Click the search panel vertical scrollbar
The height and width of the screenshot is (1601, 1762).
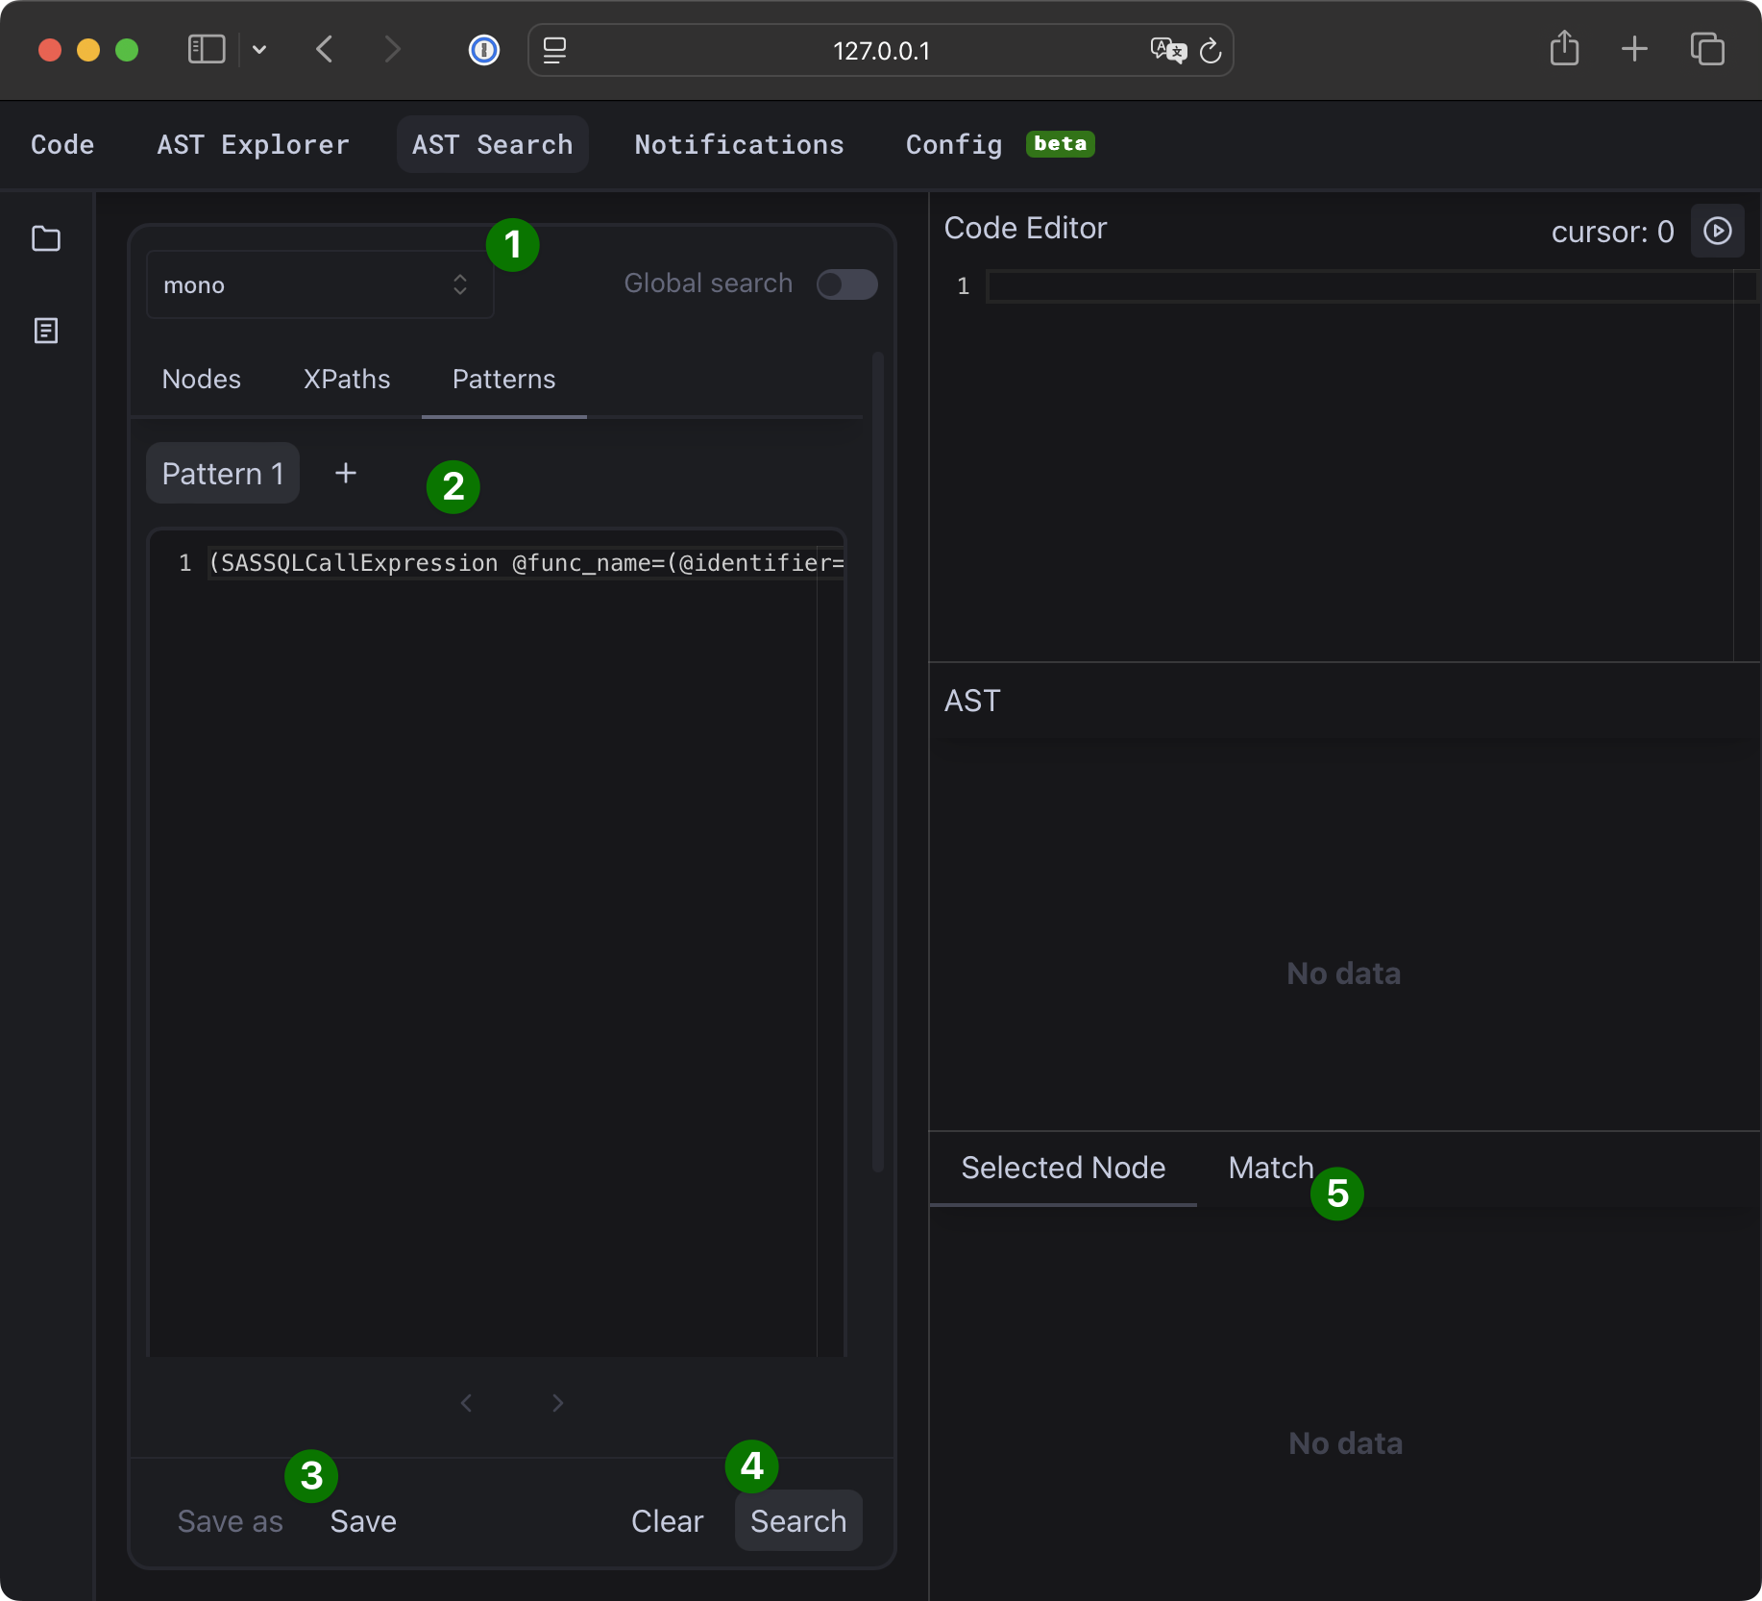[877, 761]
